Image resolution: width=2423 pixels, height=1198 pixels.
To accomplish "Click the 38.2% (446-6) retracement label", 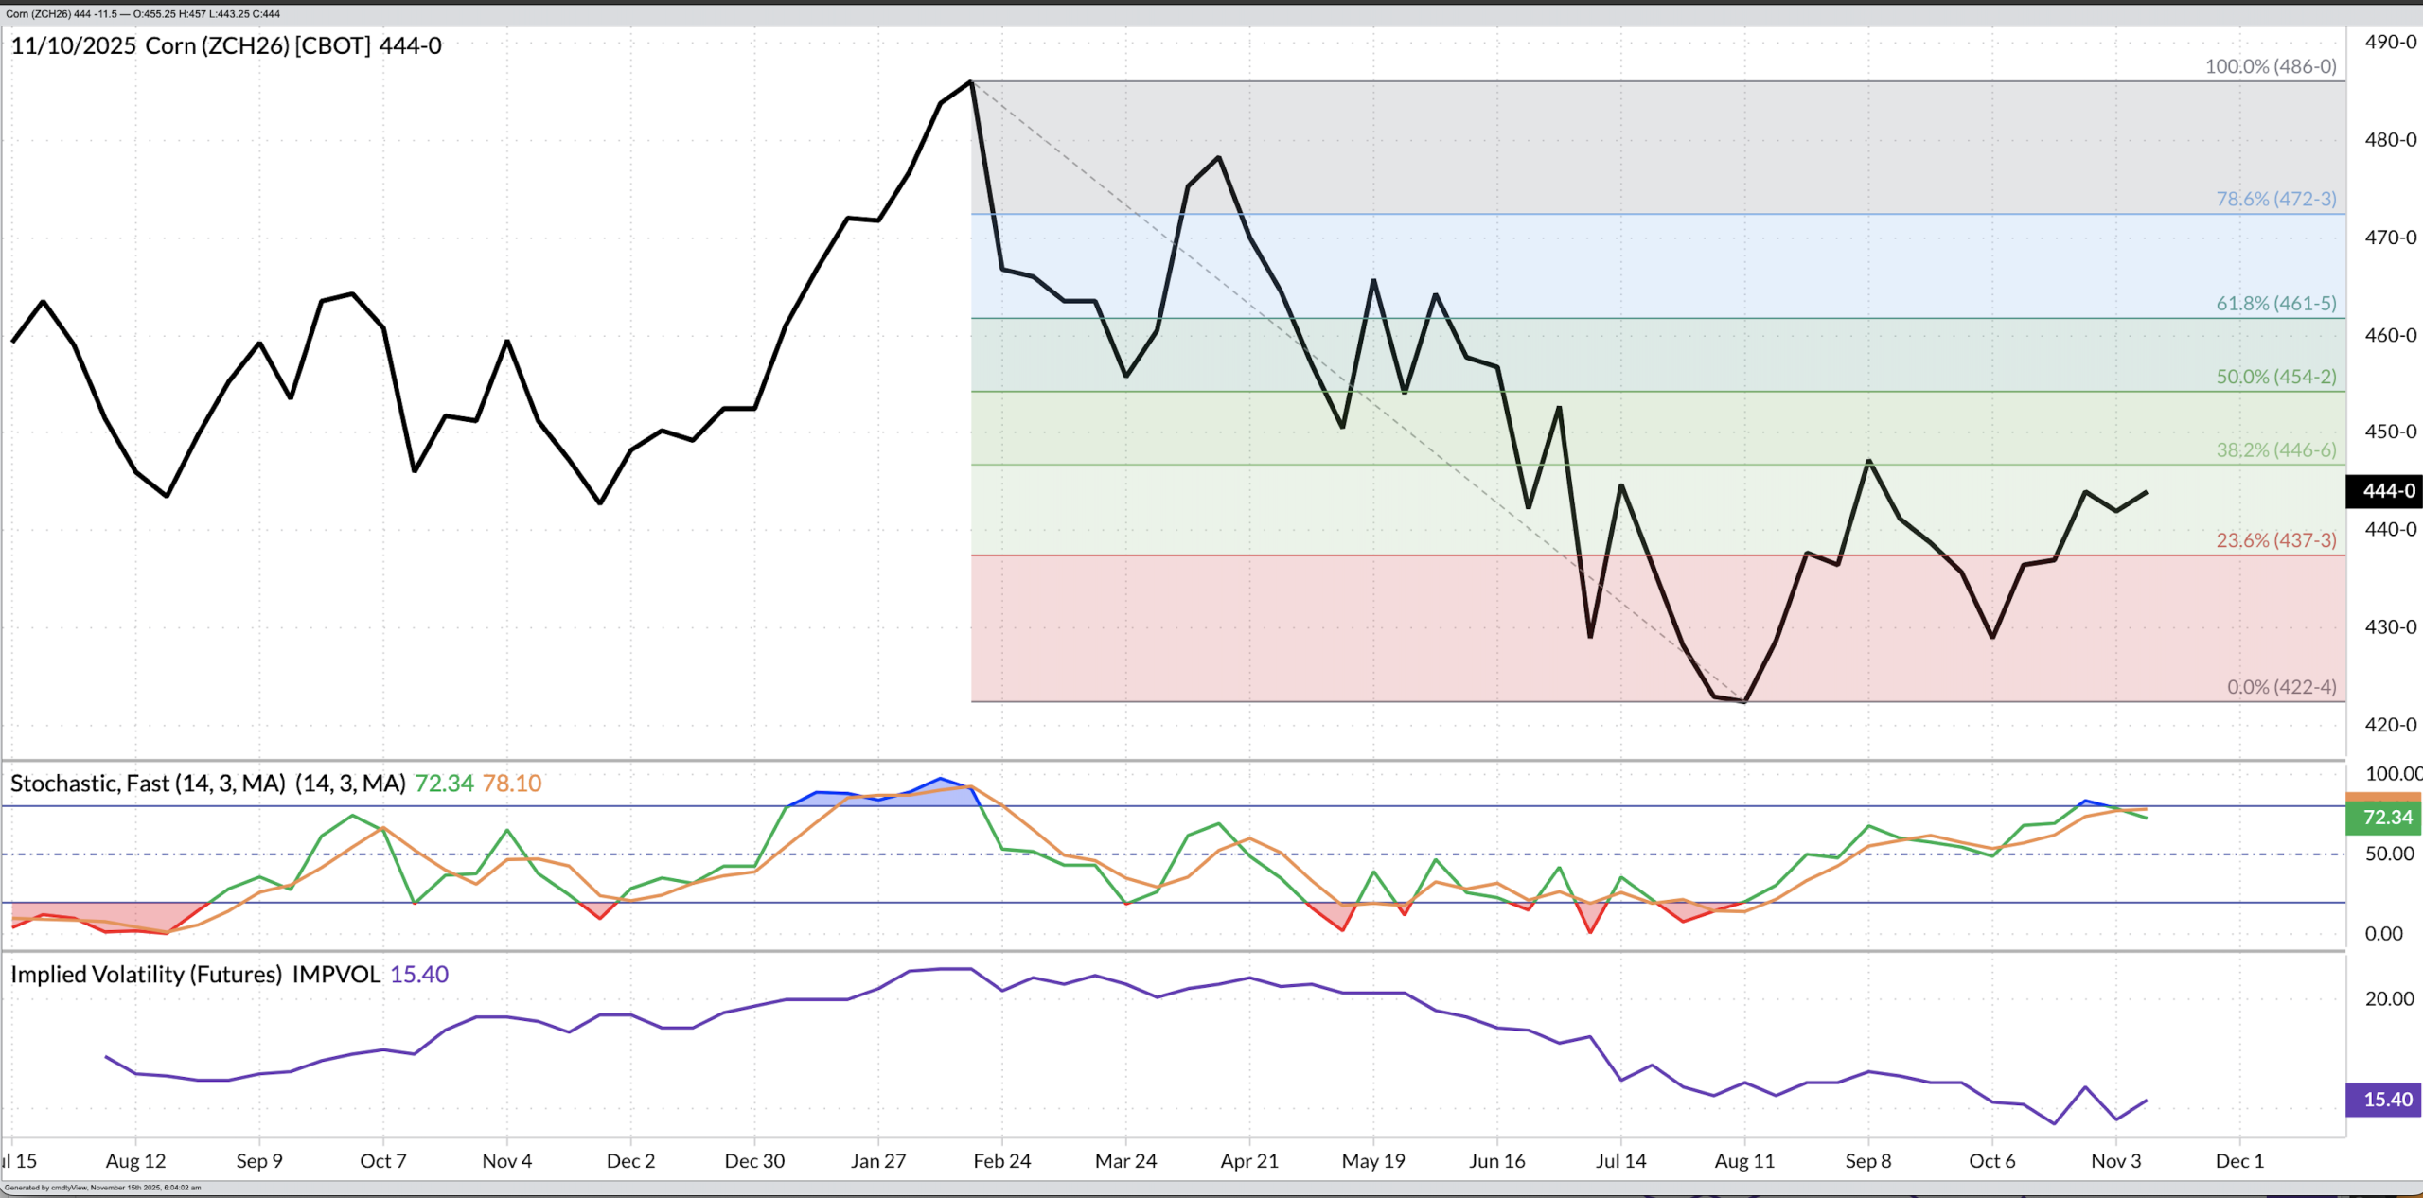I will pos(2275,449).
